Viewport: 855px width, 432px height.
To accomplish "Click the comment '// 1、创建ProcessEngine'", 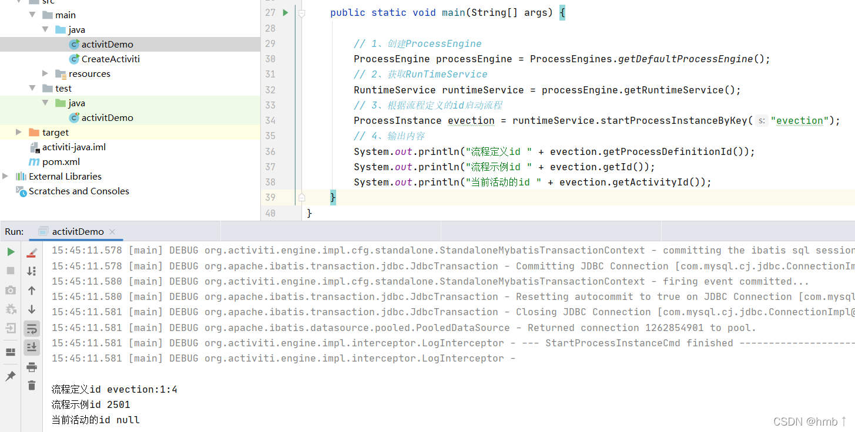I will point(418,43).
